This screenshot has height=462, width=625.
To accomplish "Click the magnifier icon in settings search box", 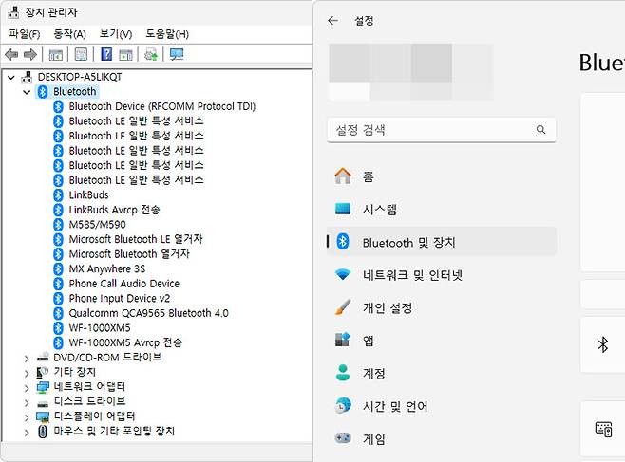I will tap(540, 129).
